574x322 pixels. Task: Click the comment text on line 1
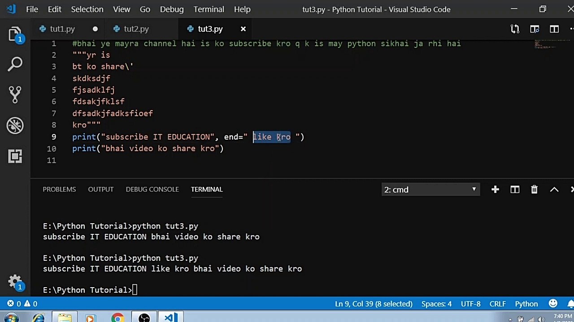pos(266,43)
